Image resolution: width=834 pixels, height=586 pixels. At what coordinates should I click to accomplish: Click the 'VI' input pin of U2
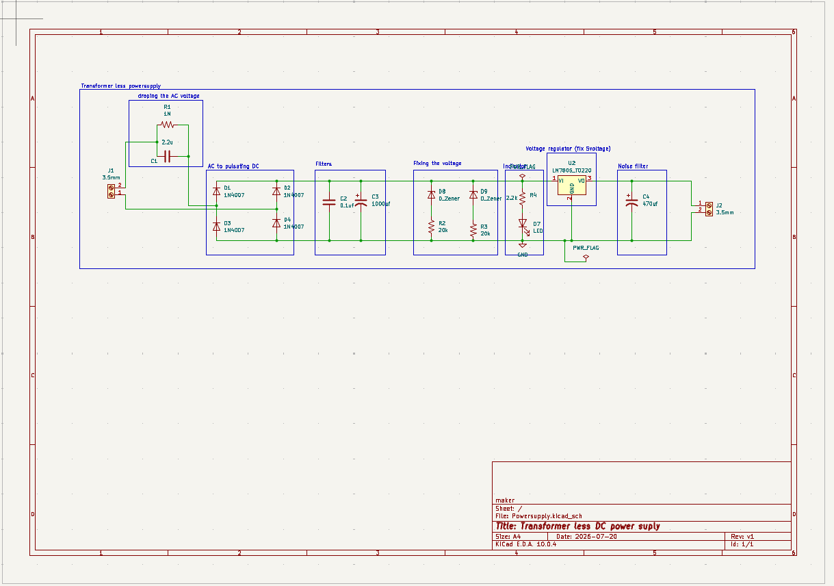pos(561,181)
